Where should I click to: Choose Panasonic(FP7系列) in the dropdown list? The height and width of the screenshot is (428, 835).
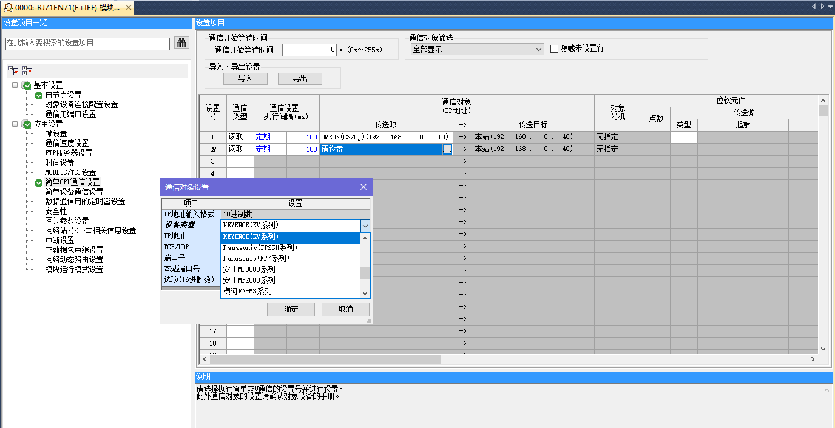pos(255,258)
